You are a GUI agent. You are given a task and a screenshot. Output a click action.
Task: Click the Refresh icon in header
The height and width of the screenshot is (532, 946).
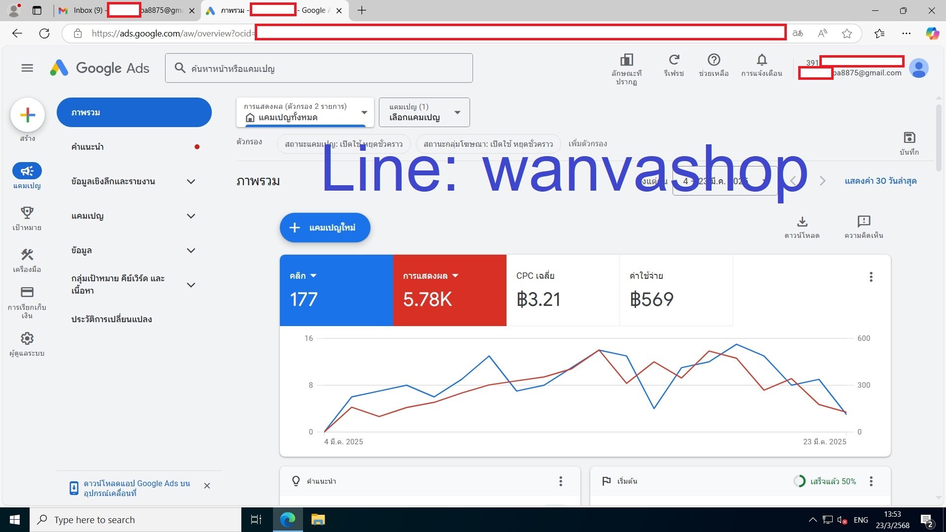674,60
